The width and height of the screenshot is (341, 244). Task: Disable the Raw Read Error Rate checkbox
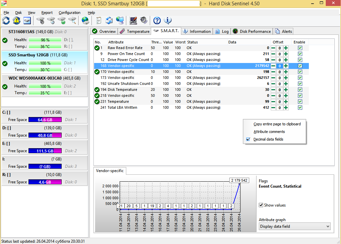point(300,48)
